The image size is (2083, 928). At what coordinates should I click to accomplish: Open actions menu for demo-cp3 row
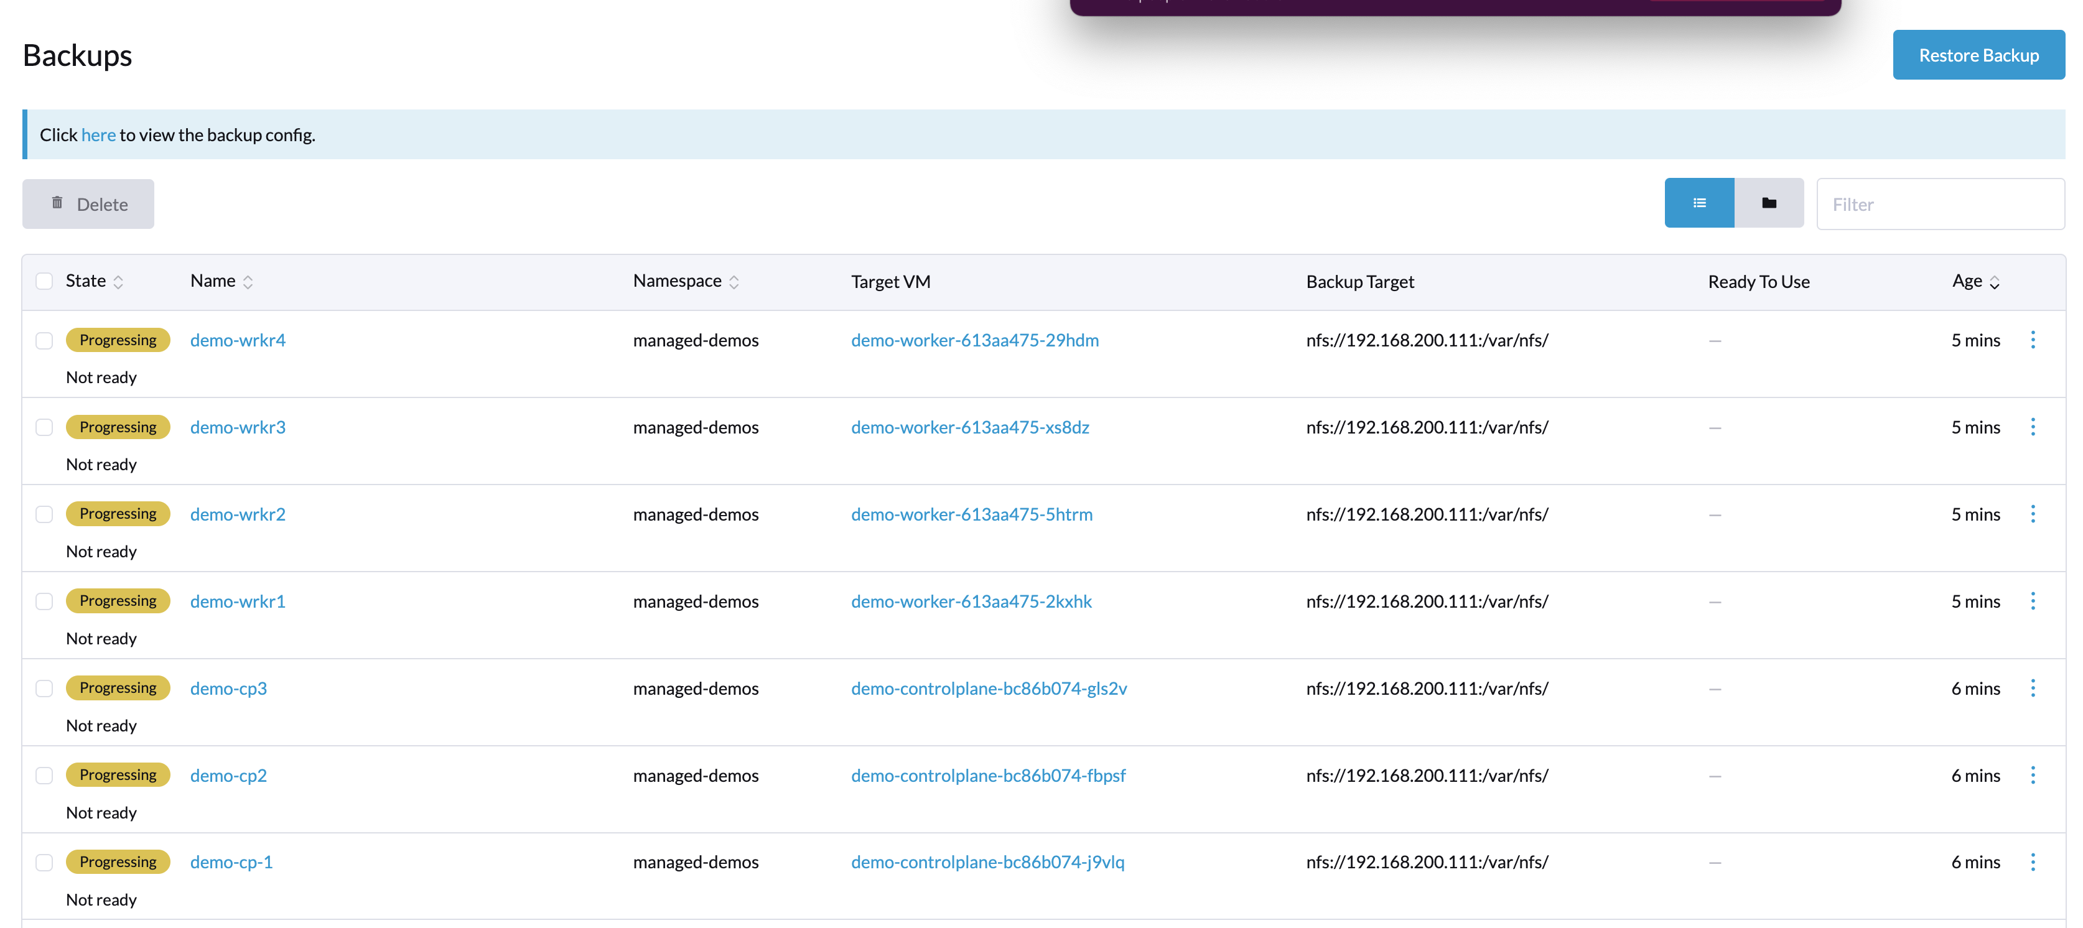tap(2033, 688)
